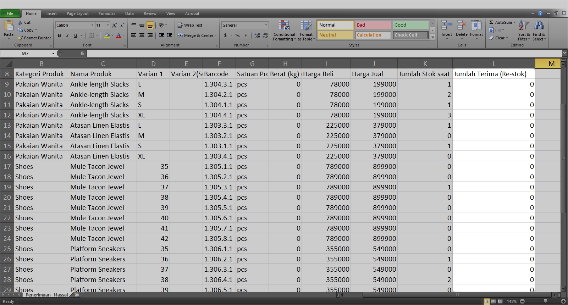Click the Format Painter brush icon
568x305 pixels.
point(21,38)
